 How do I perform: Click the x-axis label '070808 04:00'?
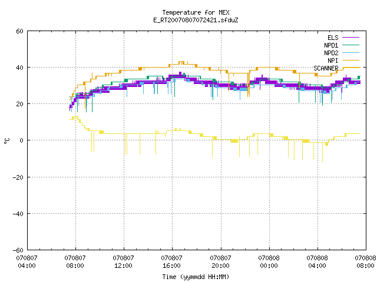click(x=317, y=262)
